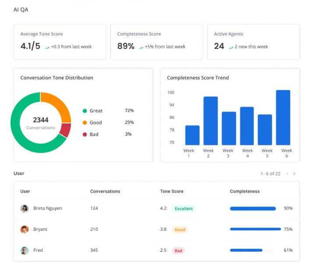Click the Good tone badge for Bryant
Image resolution: width=314 pixels, height=278 pixels.
pos(180,229)
